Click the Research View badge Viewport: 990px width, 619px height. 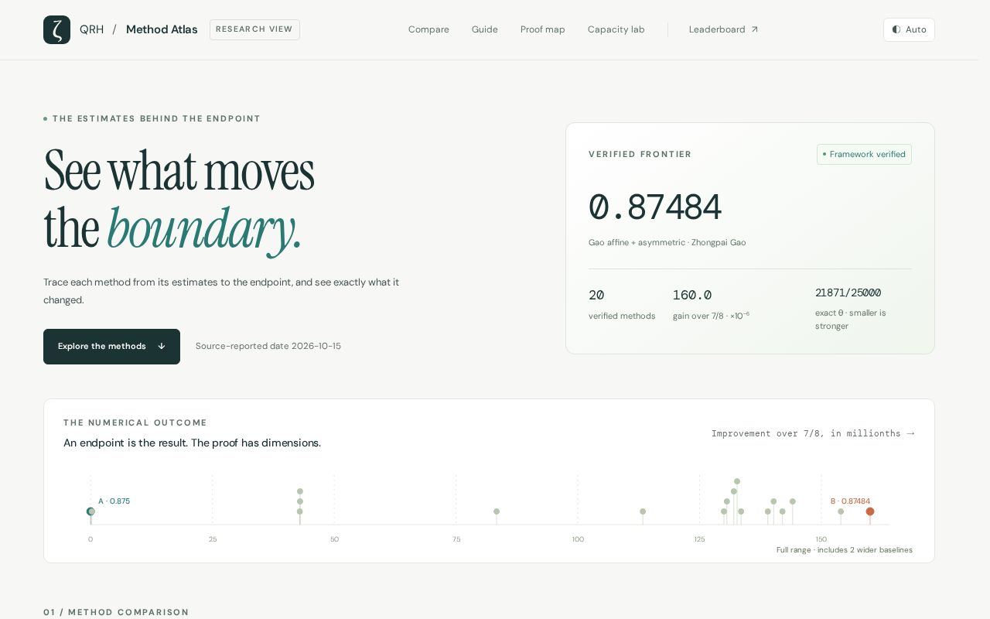254,29
